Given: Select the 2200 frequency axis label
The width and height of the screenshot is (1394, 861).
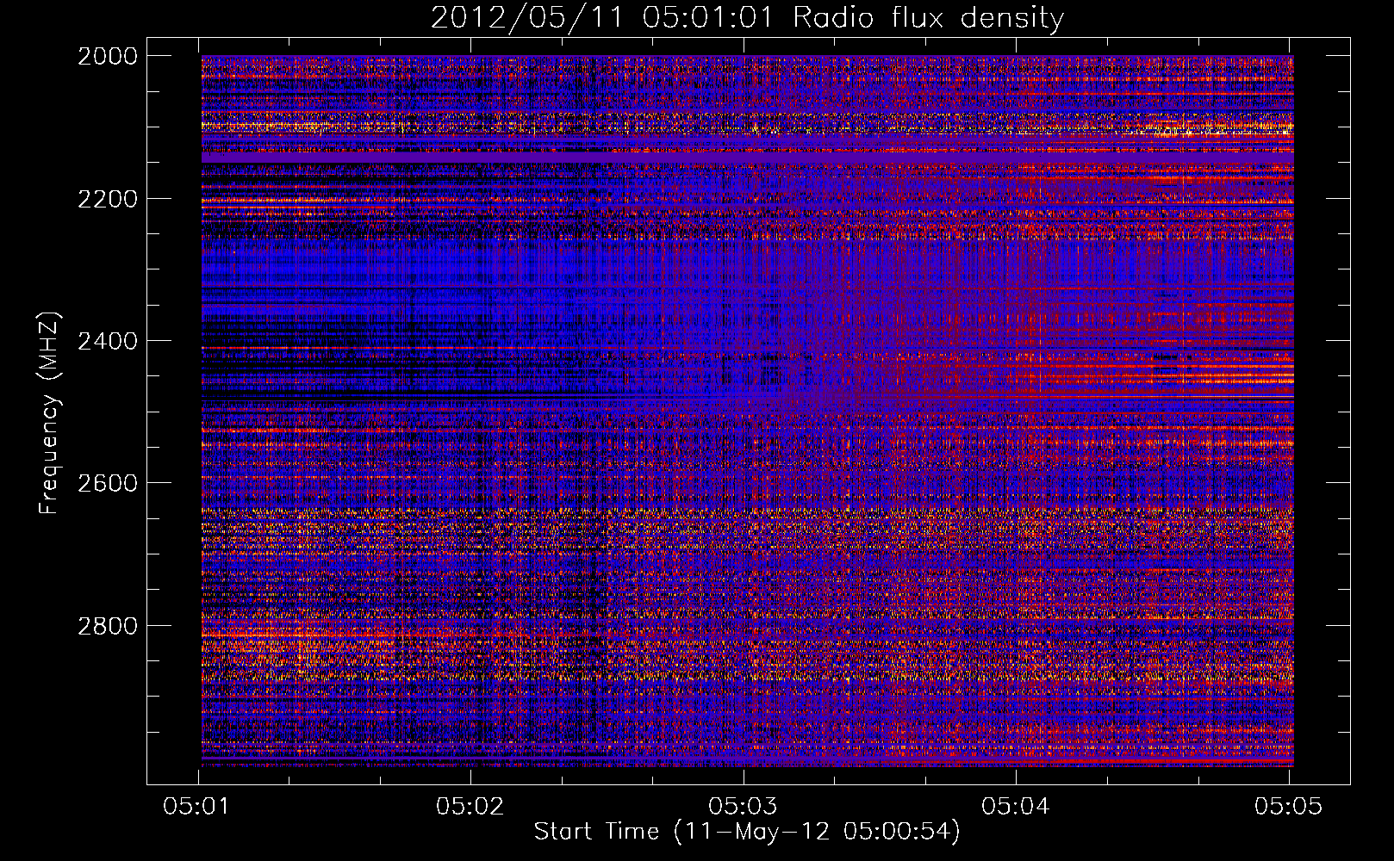Looking at the screenshot, I should pos(108,199).
